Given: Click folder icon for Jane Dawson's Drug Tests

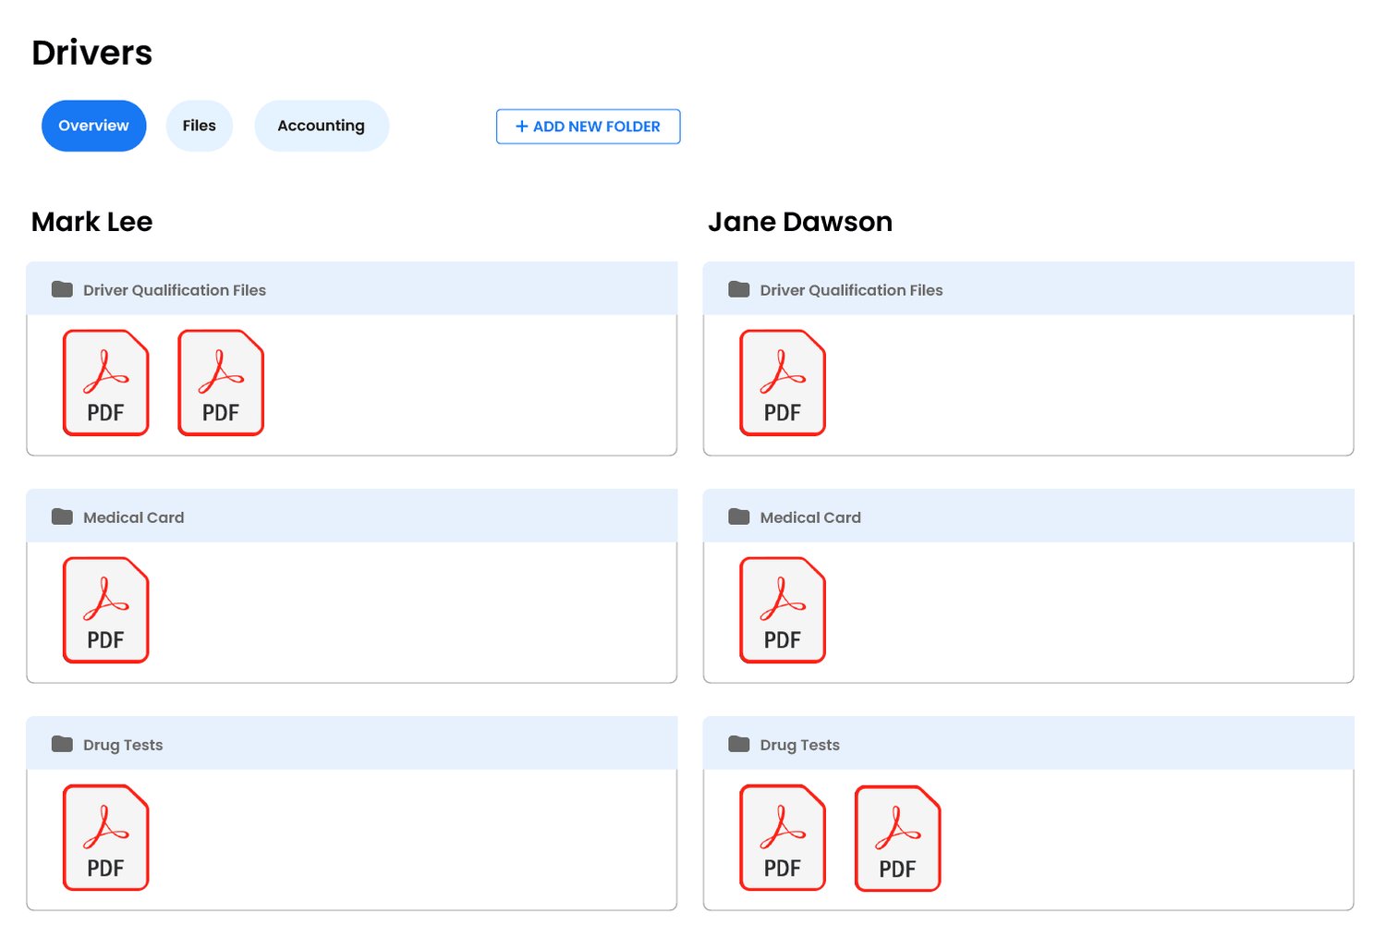Looking at the screenshot, I should tap(738, 744).
